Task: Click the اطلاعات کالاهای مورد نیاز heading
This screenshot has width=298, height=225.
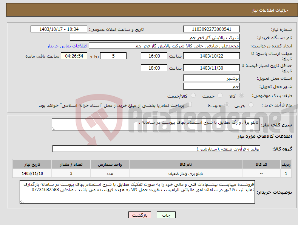Action: tap(264, 136)
